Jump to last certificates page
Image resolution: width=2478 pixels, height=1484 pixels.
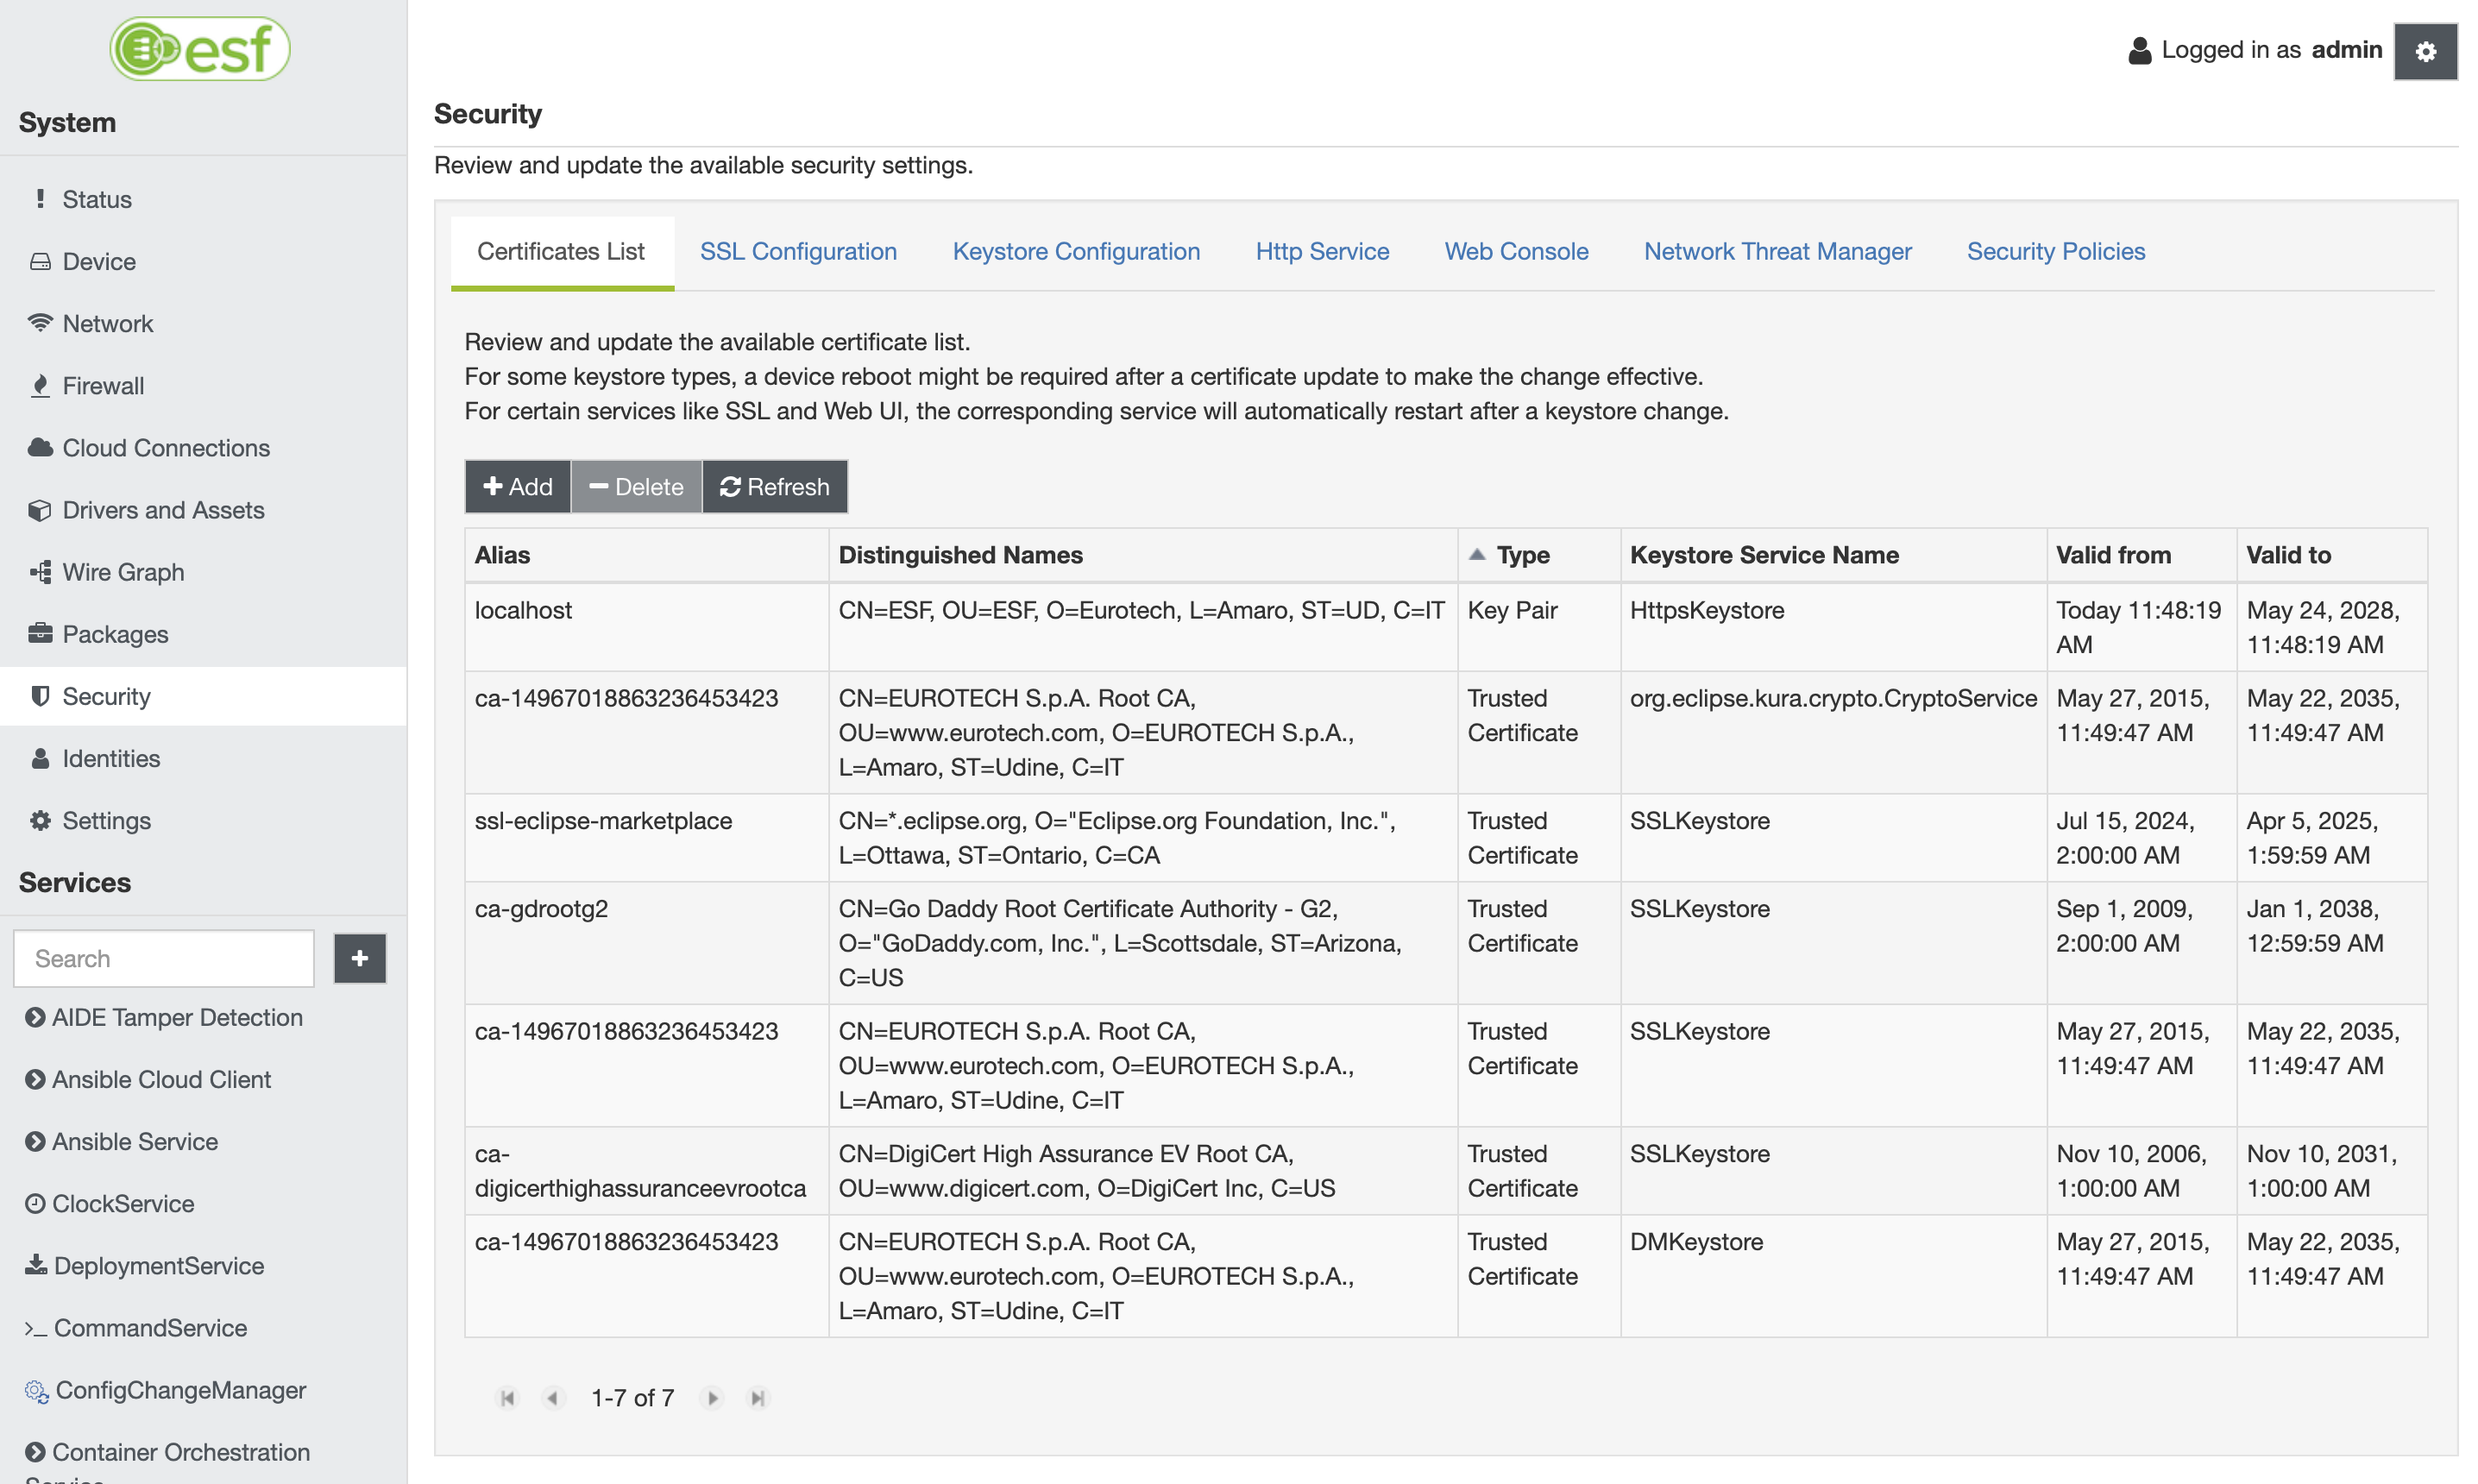[x=758, y=1398]
